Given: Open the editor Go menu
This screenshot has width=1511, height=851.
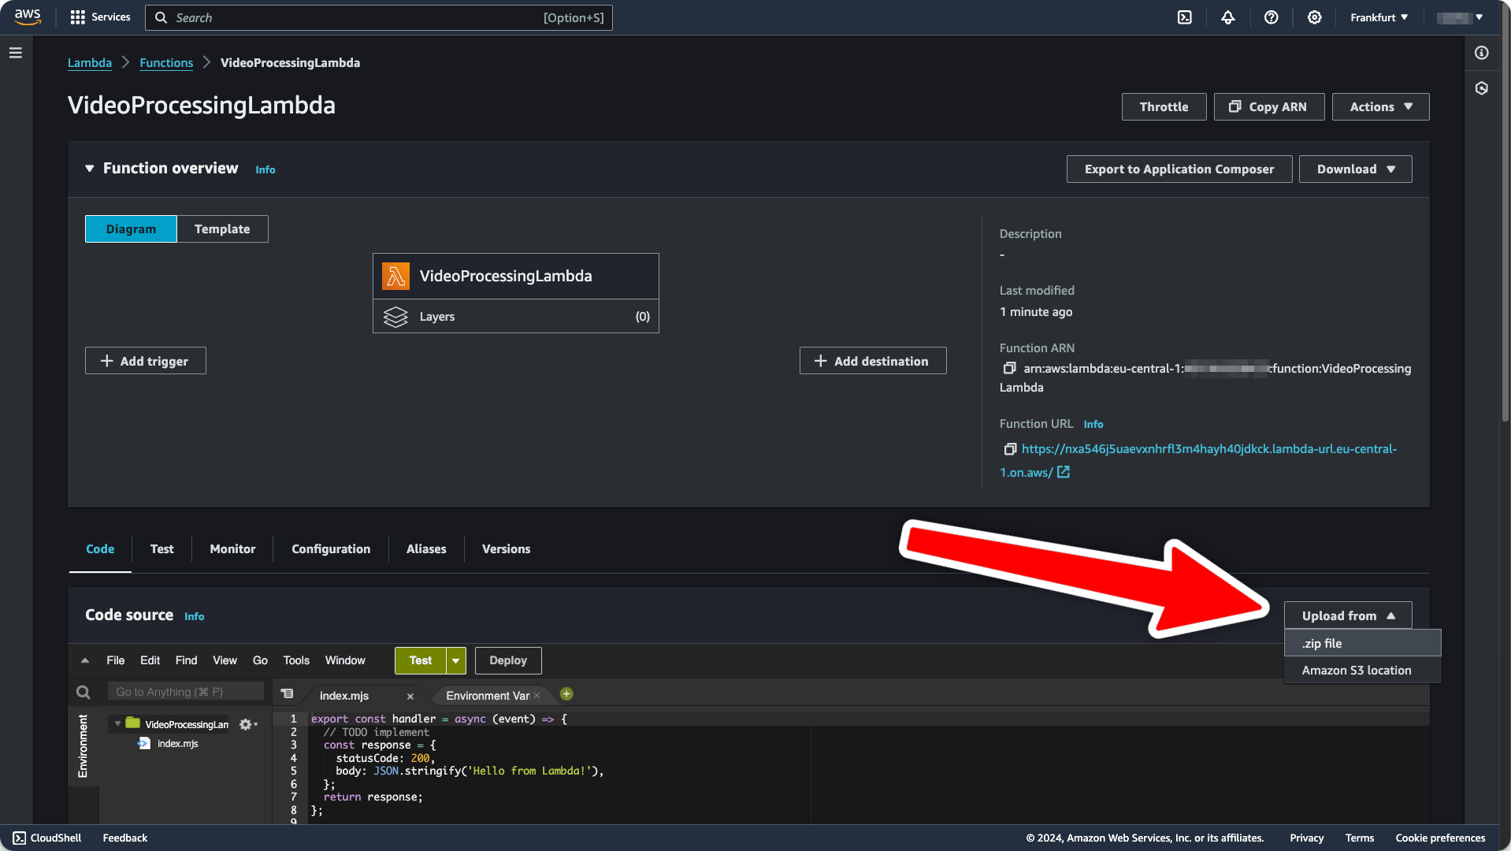Looking at the screenshot, I should (x=260, y=661).
